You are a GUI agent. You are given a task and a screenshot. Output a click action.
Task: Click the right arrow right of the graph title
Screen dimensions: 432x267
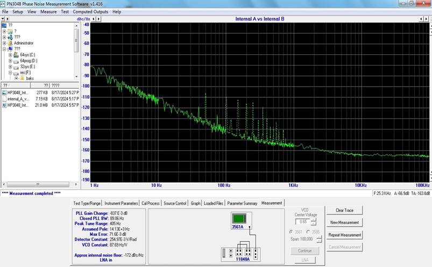(426, 19)
